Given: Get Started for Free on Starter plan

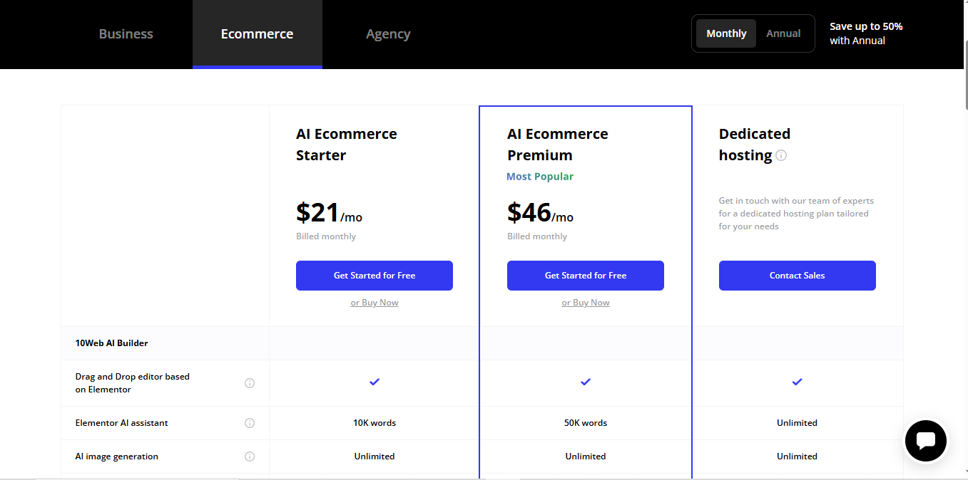Looking at the screenshot, I should [375, 276].
